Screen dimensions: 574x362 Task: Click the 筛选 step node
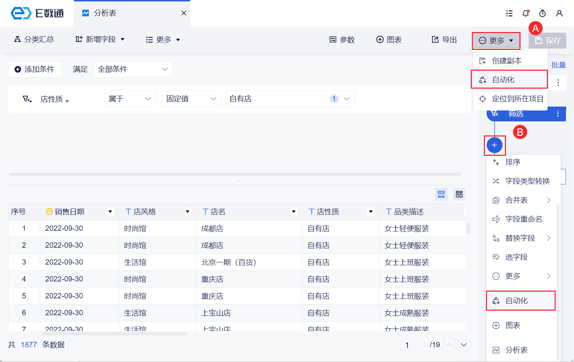(526, 114)
